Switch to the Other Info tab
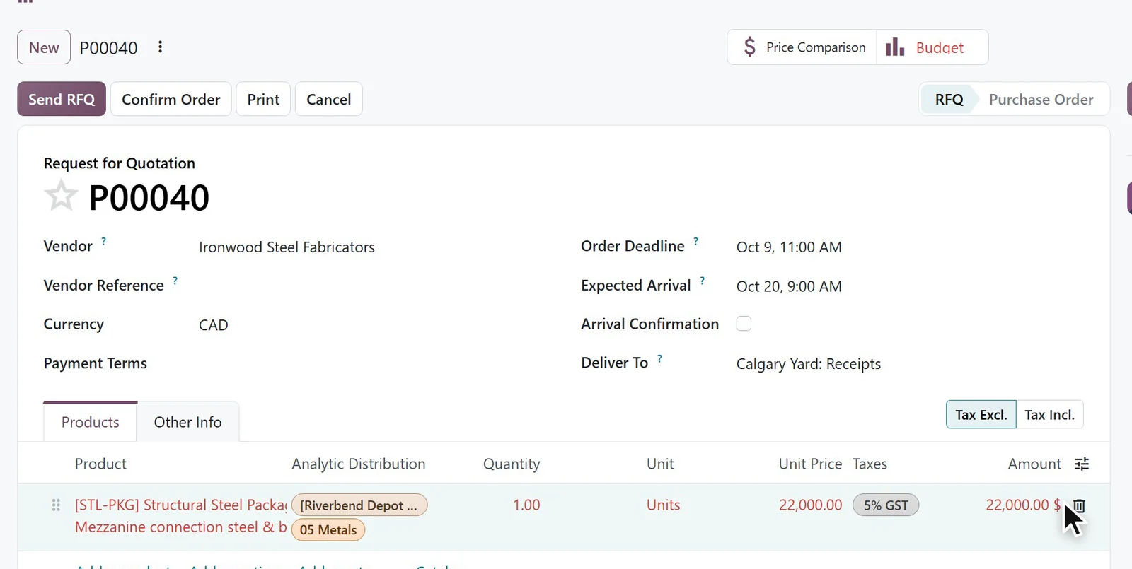This screenshot has width=1132, height=569. coord(187,422)
